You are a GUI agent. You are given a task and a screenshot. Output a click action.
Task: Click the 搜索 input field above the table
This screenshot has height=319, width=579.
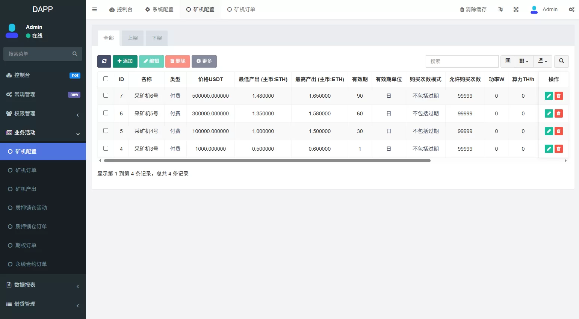[462, 61]
